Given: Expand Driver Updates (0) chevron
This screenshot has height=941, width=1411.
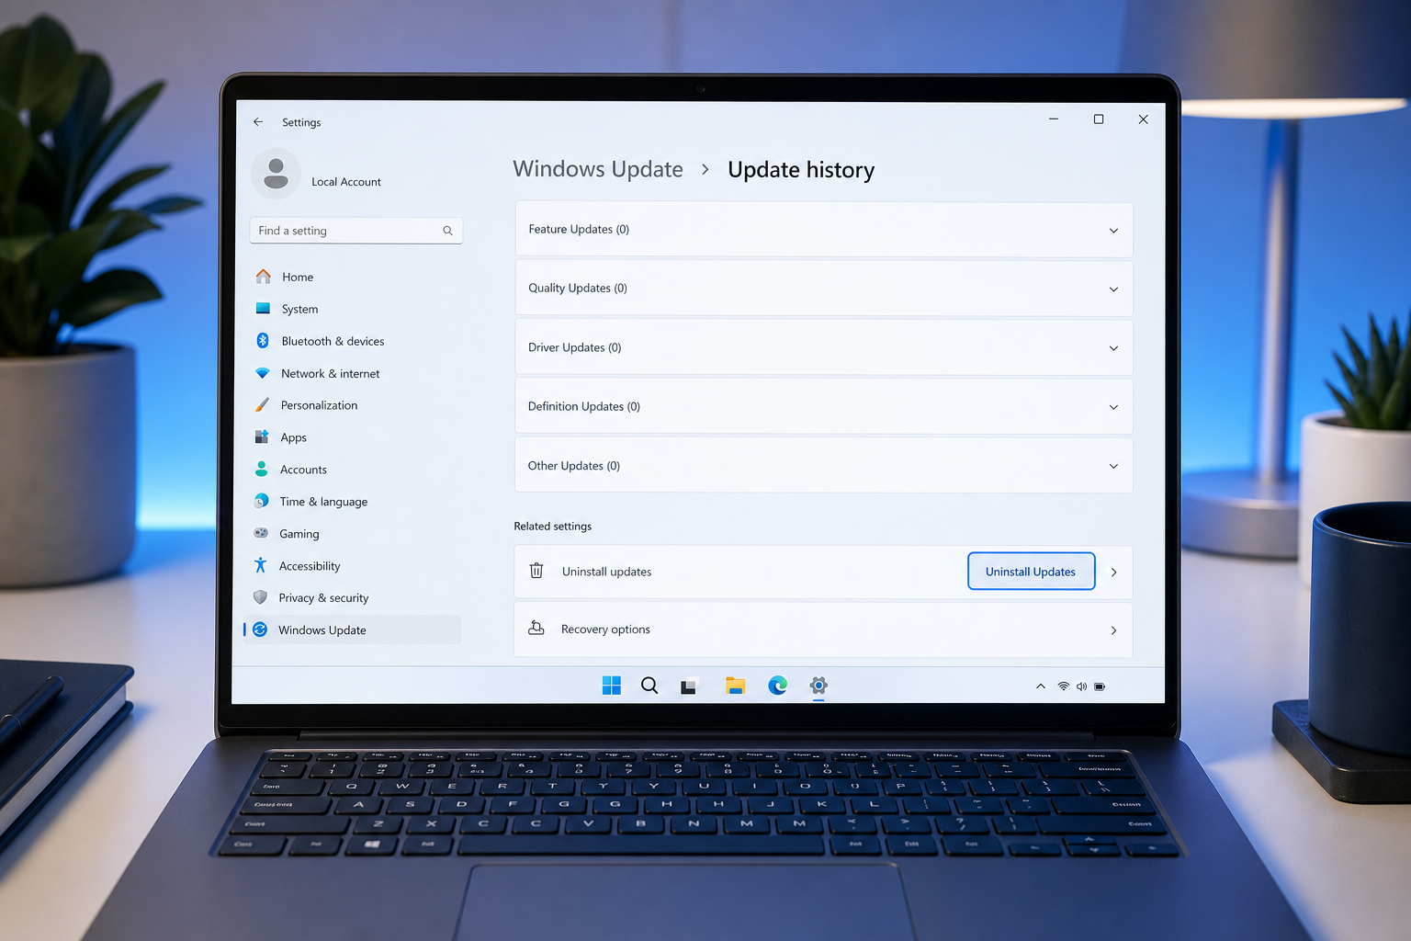Looking at the screenshot, I should [1113, 348].
